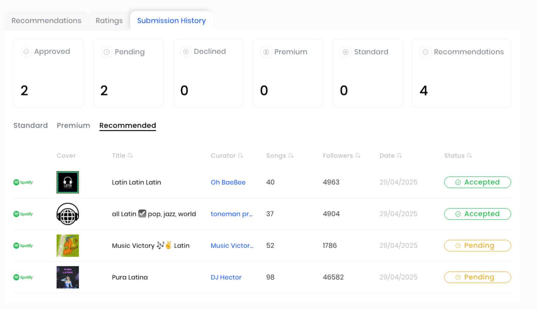Click the Standard card icon
537x309 pixels.
(346, 52)
